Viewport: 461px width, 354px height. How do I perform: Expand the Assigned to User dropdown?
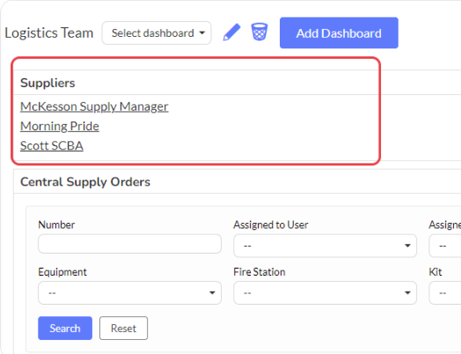[x=325, y=246]
